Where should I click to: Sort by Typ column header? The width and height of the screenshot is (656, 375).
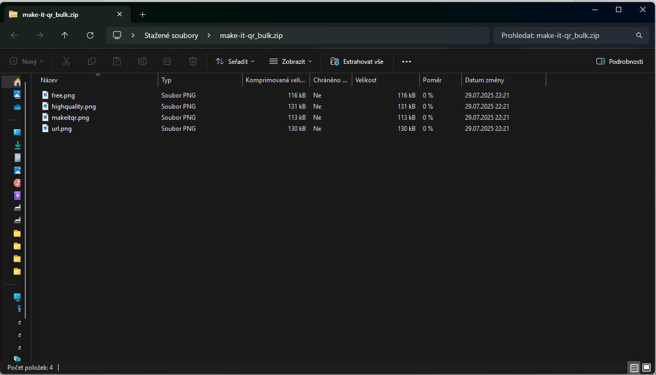(x=200, y=80)
